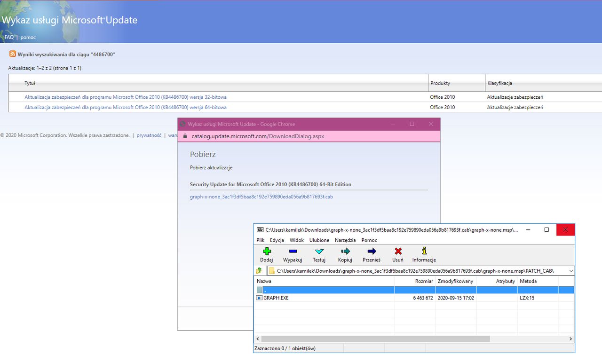Select the parent directory '..' row
602x362 pixels.
(x=414, y=290)
